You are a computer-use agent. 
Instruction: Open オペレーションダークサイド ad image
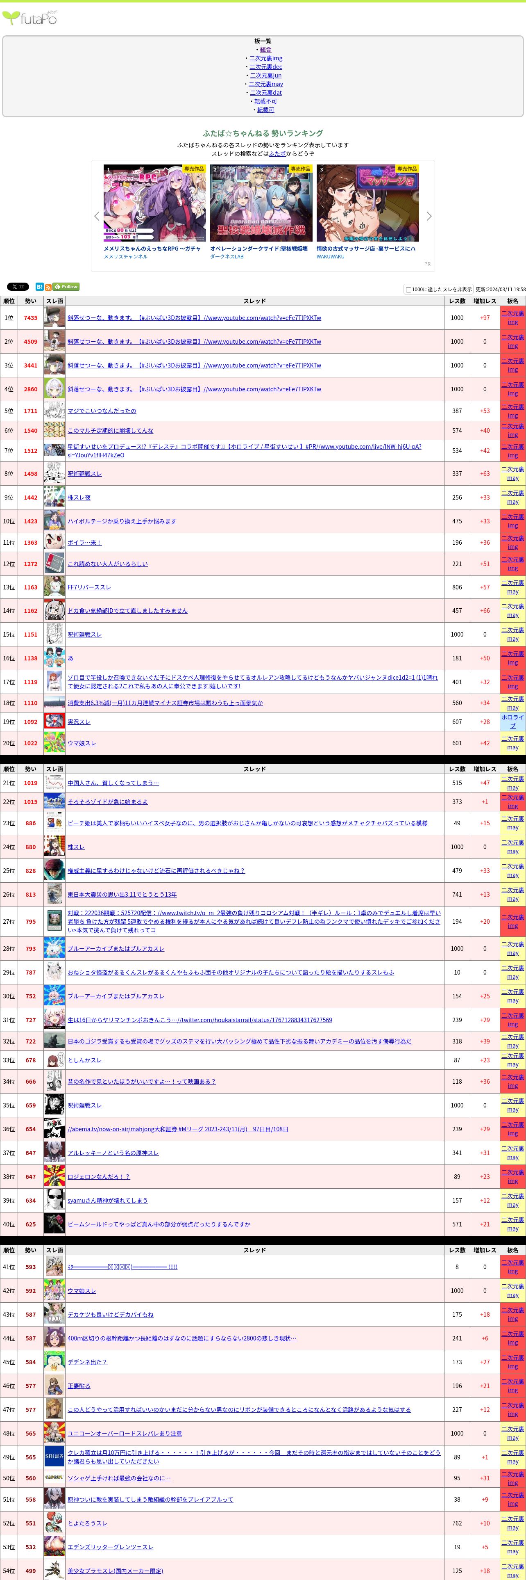[261, 202]
